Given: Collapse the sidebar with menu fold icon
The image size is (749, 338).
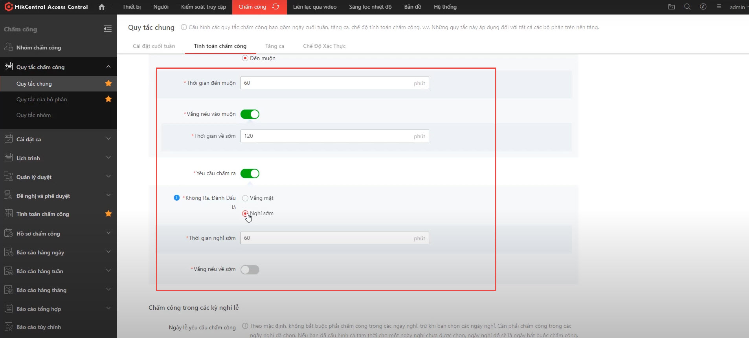Looking at the screenshot, I should [x=108, y=29].
